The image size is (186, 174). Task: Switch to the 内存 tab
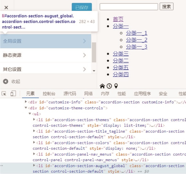pos(105,94)
